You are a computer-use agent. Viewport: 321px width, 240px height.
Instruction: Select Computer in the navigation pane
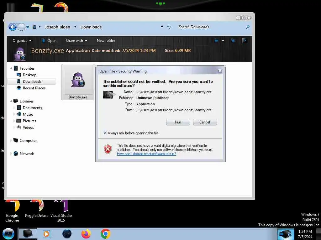click(28, 140)
